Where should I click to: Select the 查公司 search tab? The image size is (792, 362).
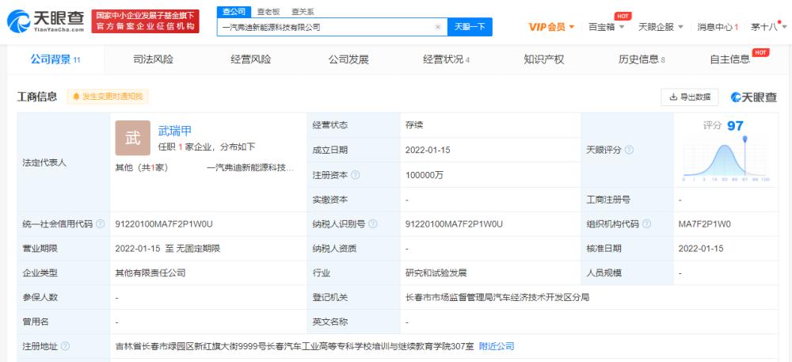pos(234,12)
